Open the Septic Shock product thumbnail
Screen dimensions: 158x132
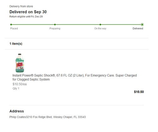[20, 63]
